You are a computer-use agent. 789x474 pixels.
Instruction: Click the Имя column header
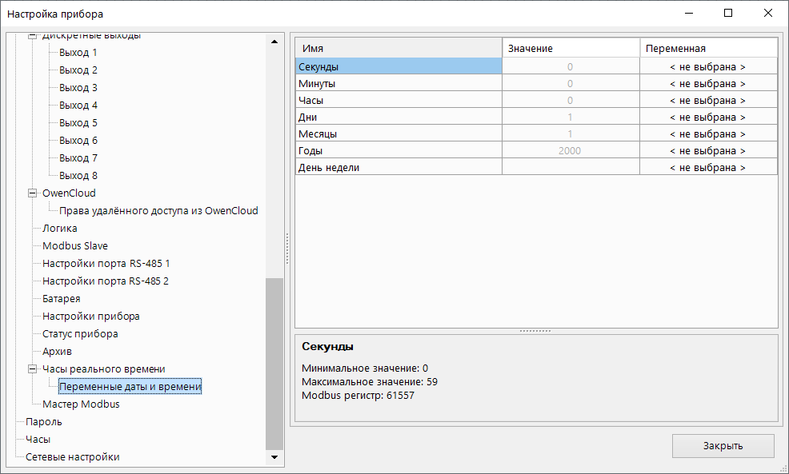tap(398, 49)
